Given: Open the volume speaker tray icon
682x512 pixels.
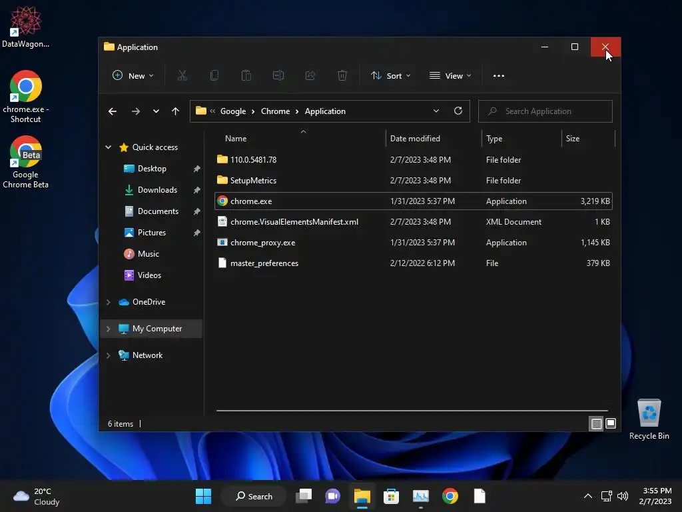Looking at the screenshot, I should click(623, 496).
